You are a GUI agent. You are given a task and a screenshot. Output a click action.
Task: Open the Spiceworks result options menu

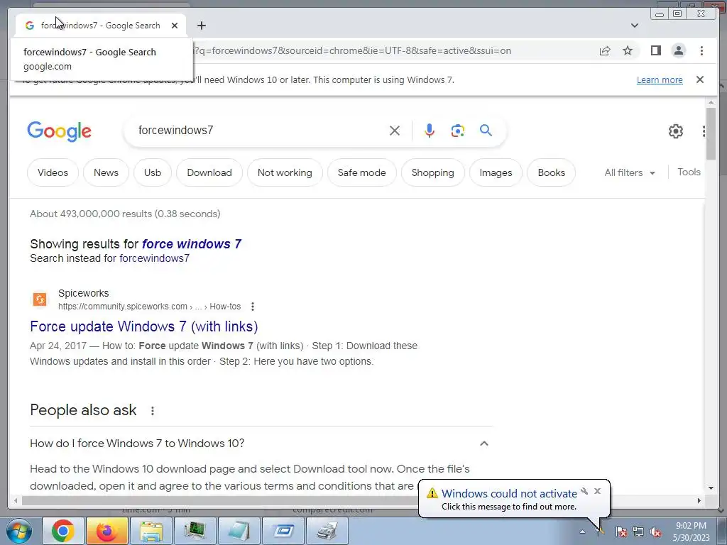pos(253,307)
